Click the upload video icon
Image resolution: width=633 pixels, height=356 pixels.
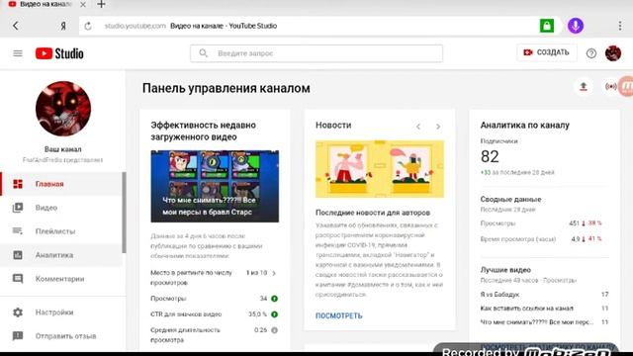point(584,86)
